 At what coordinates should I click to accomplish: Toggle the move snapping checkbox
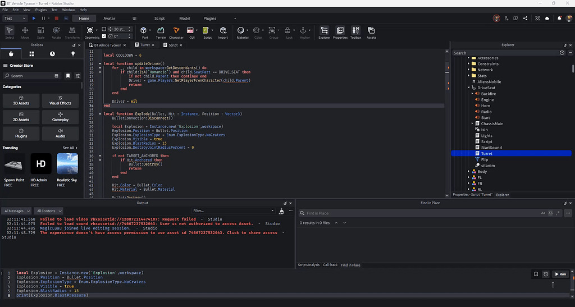104,29
